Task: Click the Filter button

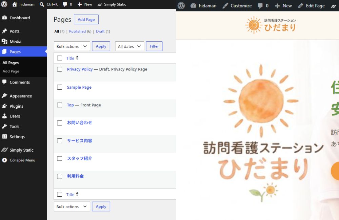Action: click(x=154, y=46)
